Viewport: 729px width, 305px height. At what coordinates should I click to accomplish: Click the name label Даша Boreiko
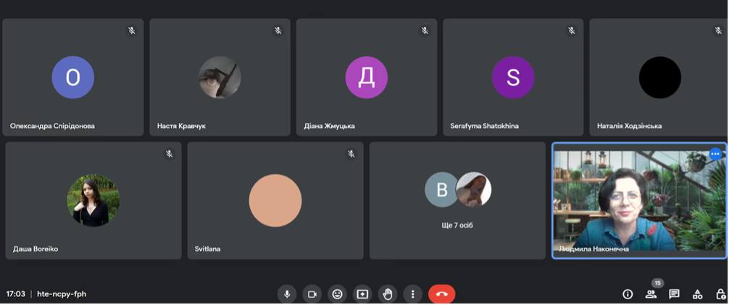click(x=36, y=249)
